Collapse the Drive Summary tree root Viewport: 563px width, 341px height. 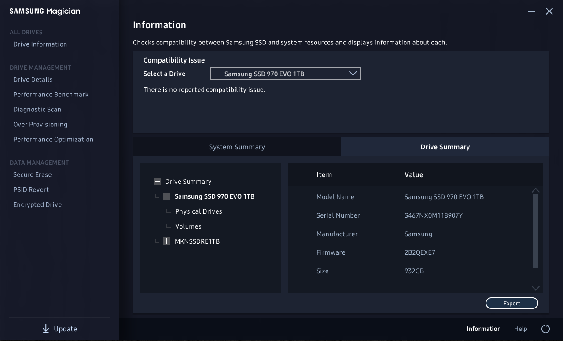(157, 181)
